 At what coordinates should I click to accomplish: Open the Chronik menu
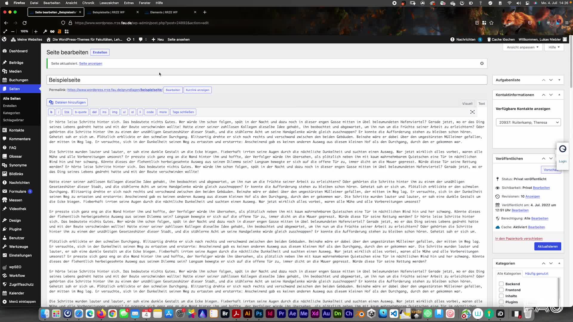(88, 3)
